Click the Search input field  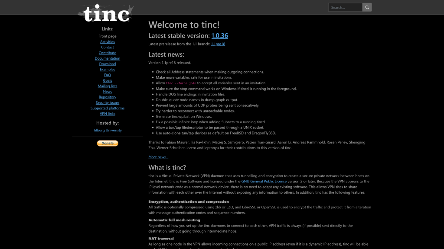tap(345, 7)
